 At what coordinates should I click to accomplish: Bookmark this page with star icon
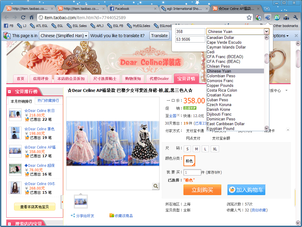tap(249, 18)
